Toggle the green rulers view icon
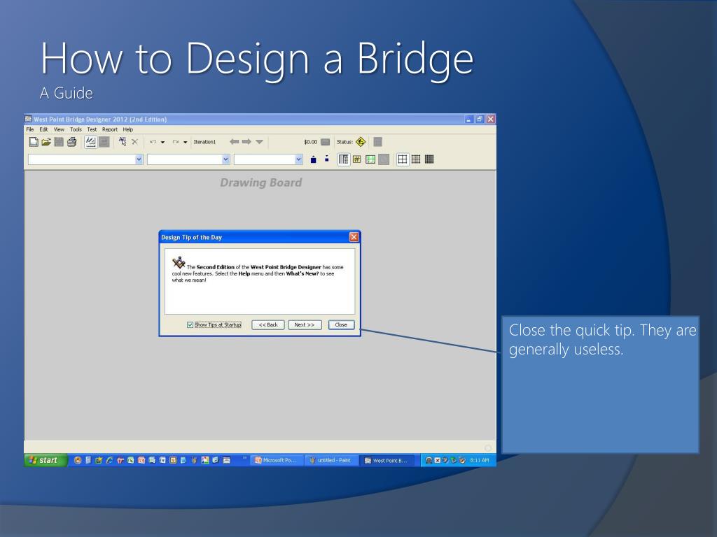 click(x=370, y=159)
